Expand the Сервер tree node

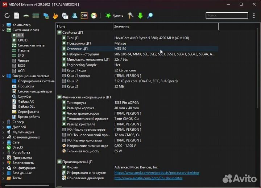pyautogui.click(x=3, y=122)
